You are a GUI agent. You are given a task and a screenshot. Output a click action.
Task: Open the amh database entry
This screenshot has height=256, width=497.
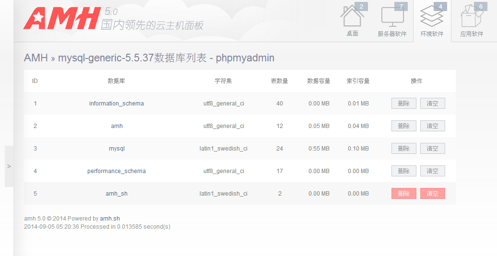click(x=117, y=126)
